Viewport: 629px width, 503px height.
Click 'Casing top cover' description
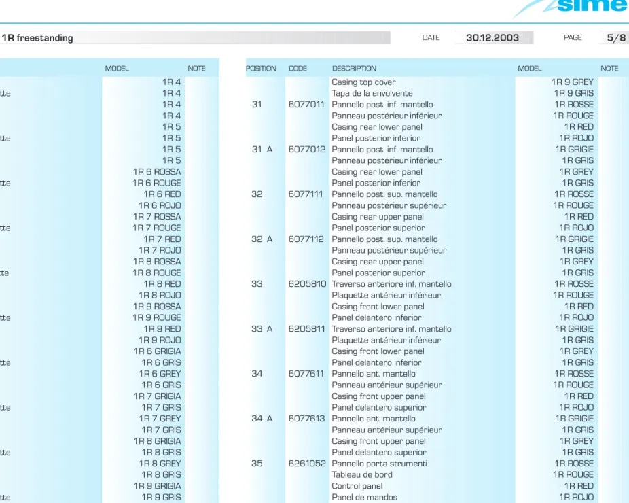[363, 82]
